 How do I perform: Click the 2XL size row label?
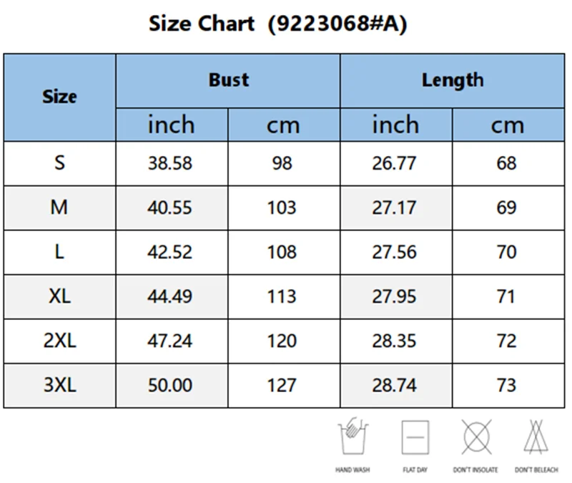[x=60, y=341]
